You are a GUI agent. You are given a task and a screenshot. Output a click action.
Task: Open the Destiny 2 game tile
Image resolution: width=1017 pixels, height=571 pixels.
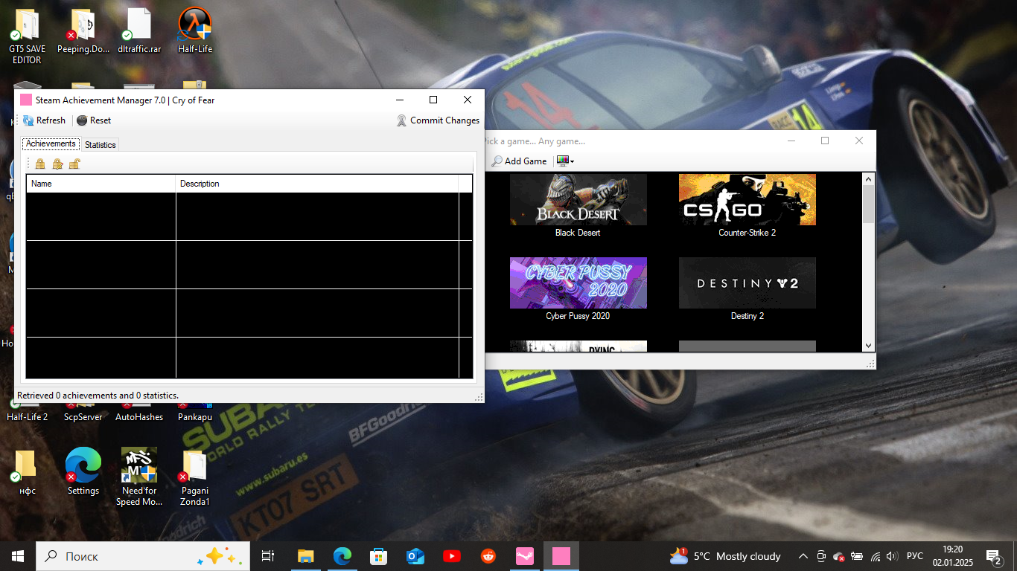coord(747,283)
